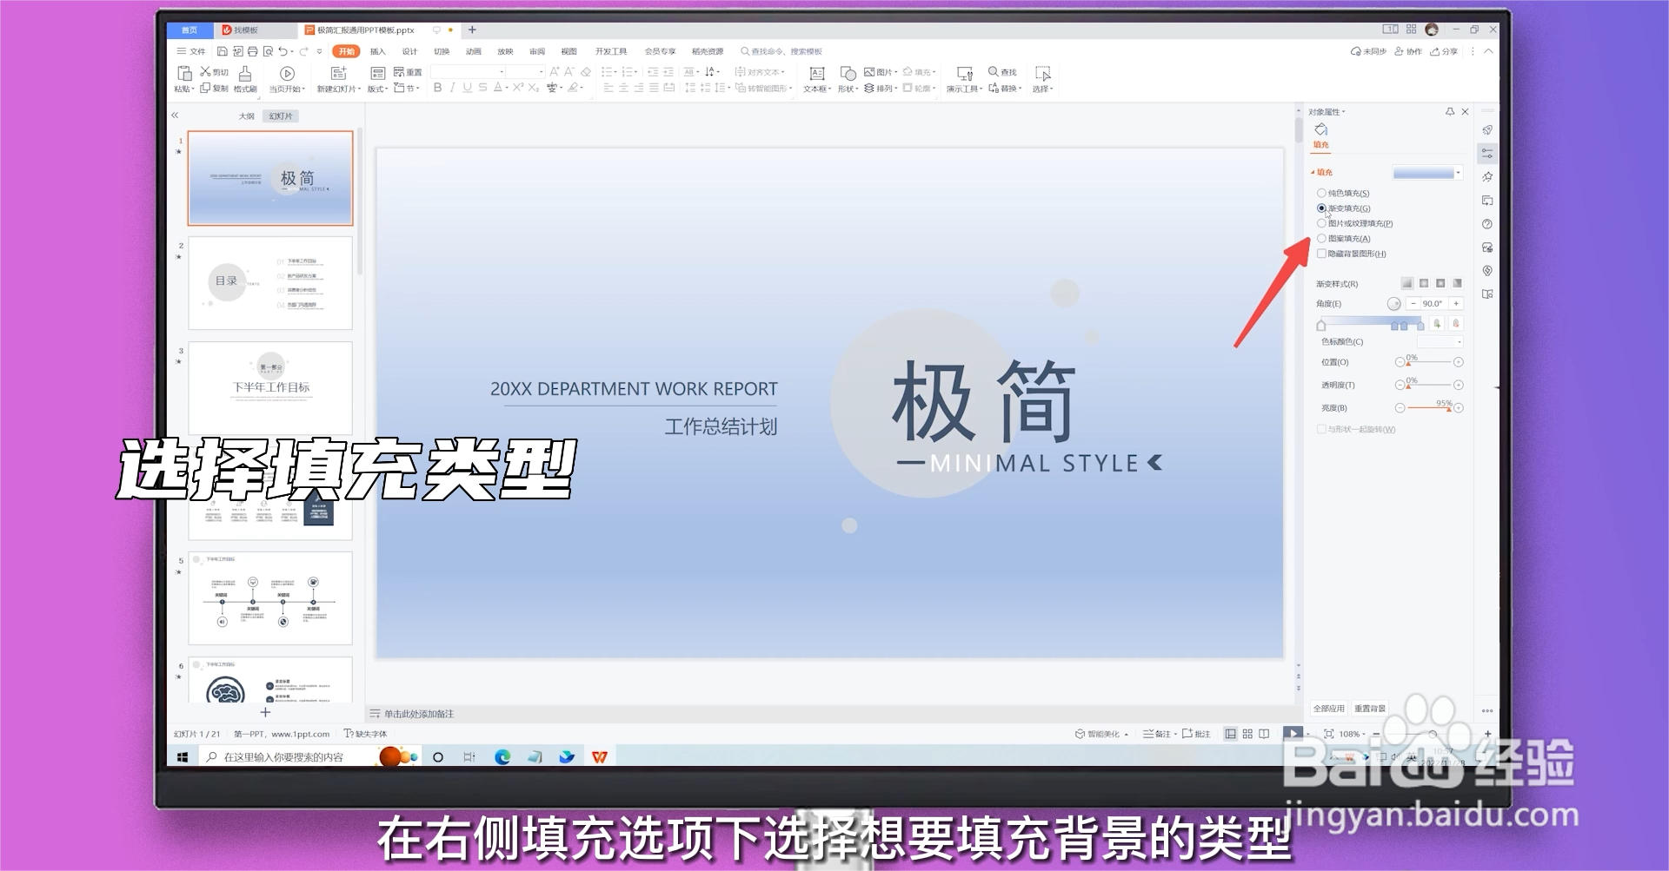1669x871 pixels.
Task: Click the format painter (格式刷) icon
Action: click(x=245, y=74)
